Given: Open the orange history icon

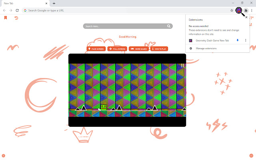Looking at the screenshot, I should [16, 18].
